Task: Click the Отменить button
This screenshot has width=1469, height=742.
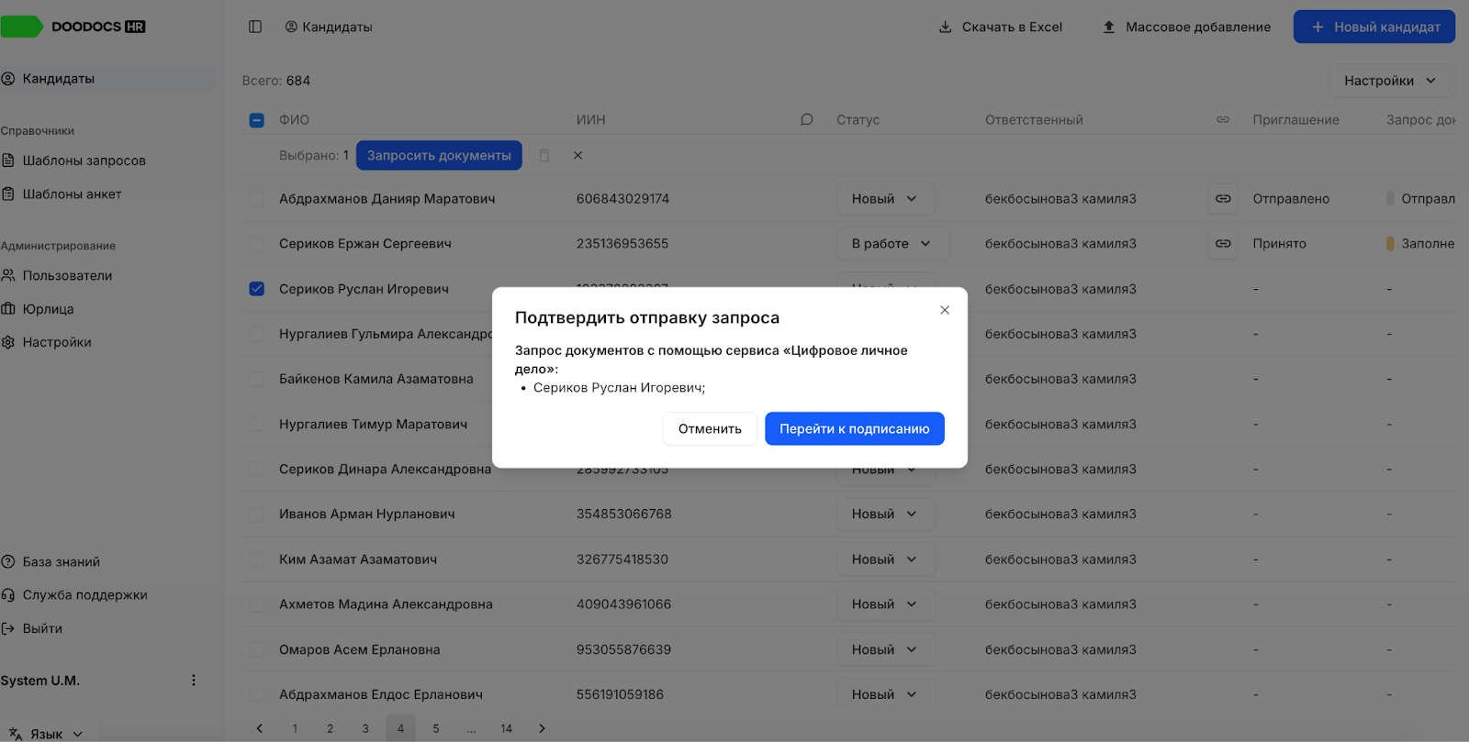Action: tap(710, 428)
